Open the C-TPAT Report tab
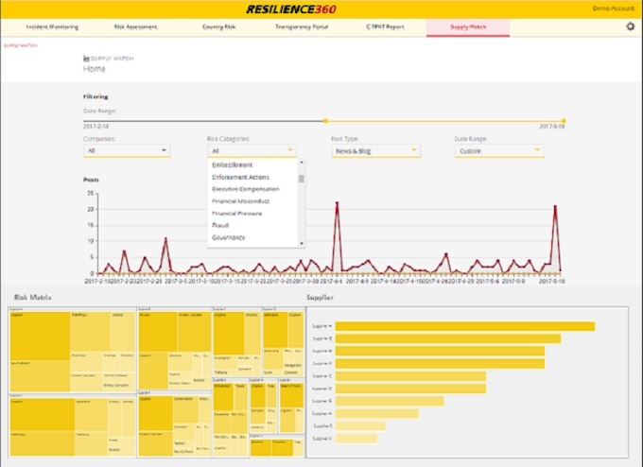 (x=385, y=26)
